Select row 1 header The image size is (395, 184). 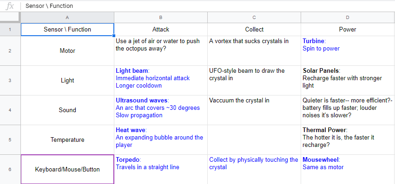click(x=10, y=29)
